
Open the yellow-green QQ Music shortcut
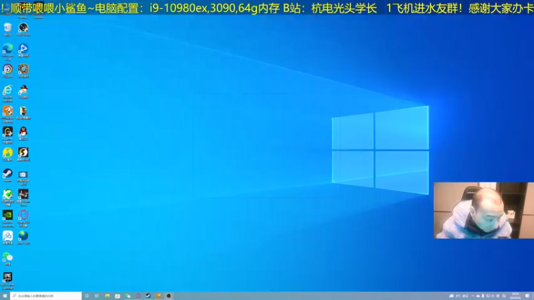point(7,154)
